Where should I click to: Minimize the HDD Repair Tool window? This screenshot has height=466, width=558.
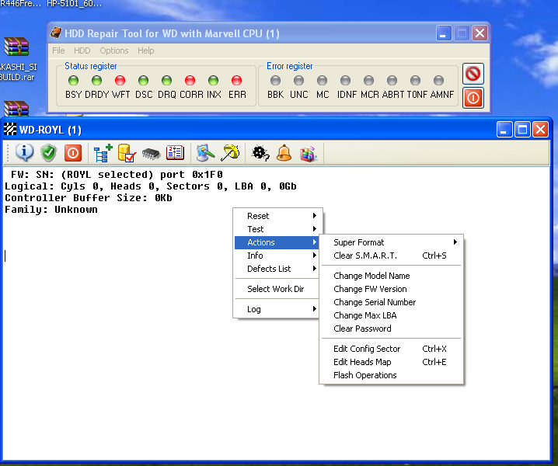pyautogui.click(x=444, y=33)
